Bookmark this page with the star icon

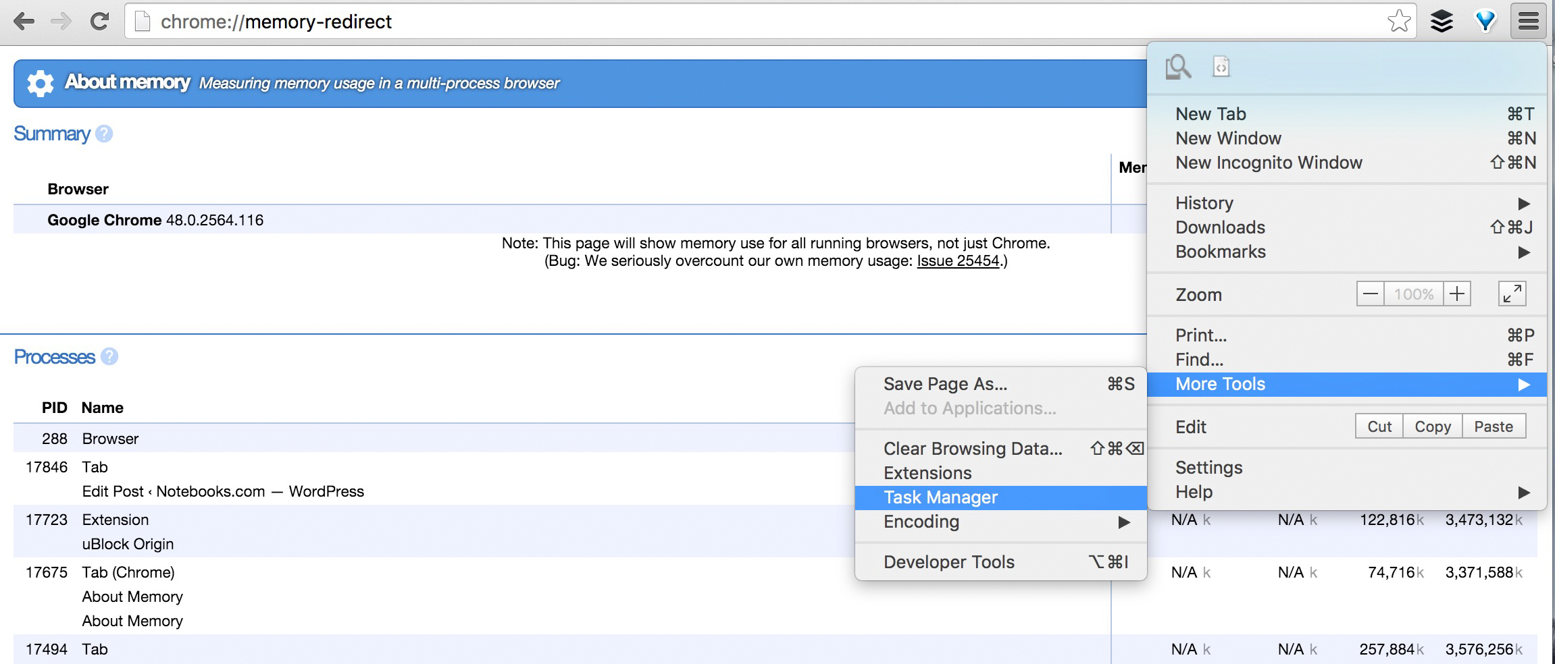pos(1398,22)
